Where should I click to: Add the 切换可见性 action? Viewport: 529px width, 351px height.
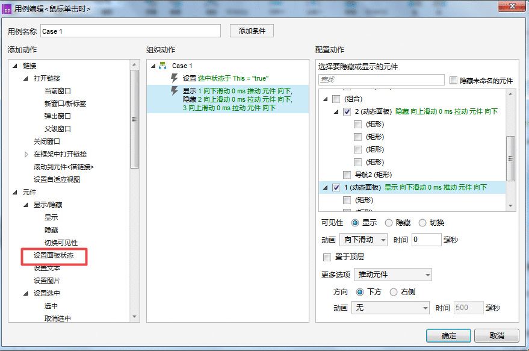61,243
